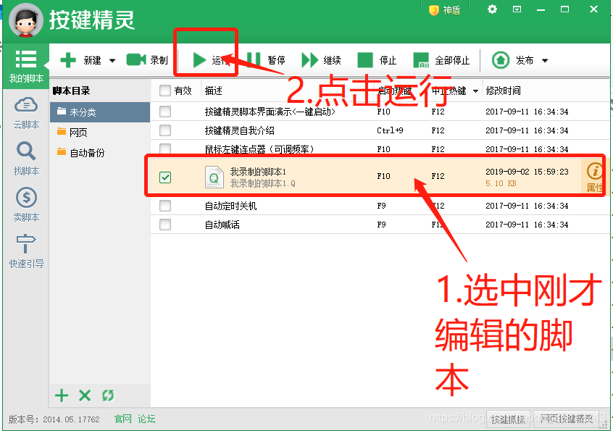Run the selected script with 运行

pos(210,60)
